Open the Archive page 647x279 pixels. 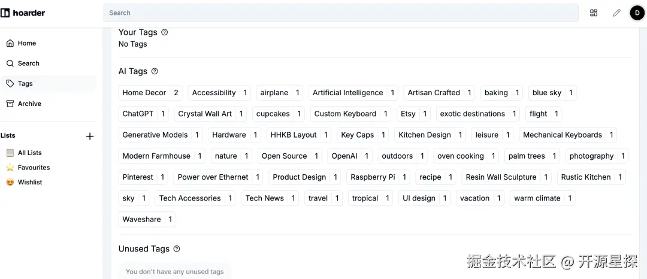pyautogui.click(x=29, y=104)
